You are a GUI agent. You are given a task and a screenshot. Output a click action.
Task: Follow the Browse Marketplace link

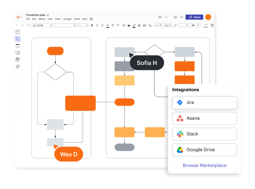point(204,165)
